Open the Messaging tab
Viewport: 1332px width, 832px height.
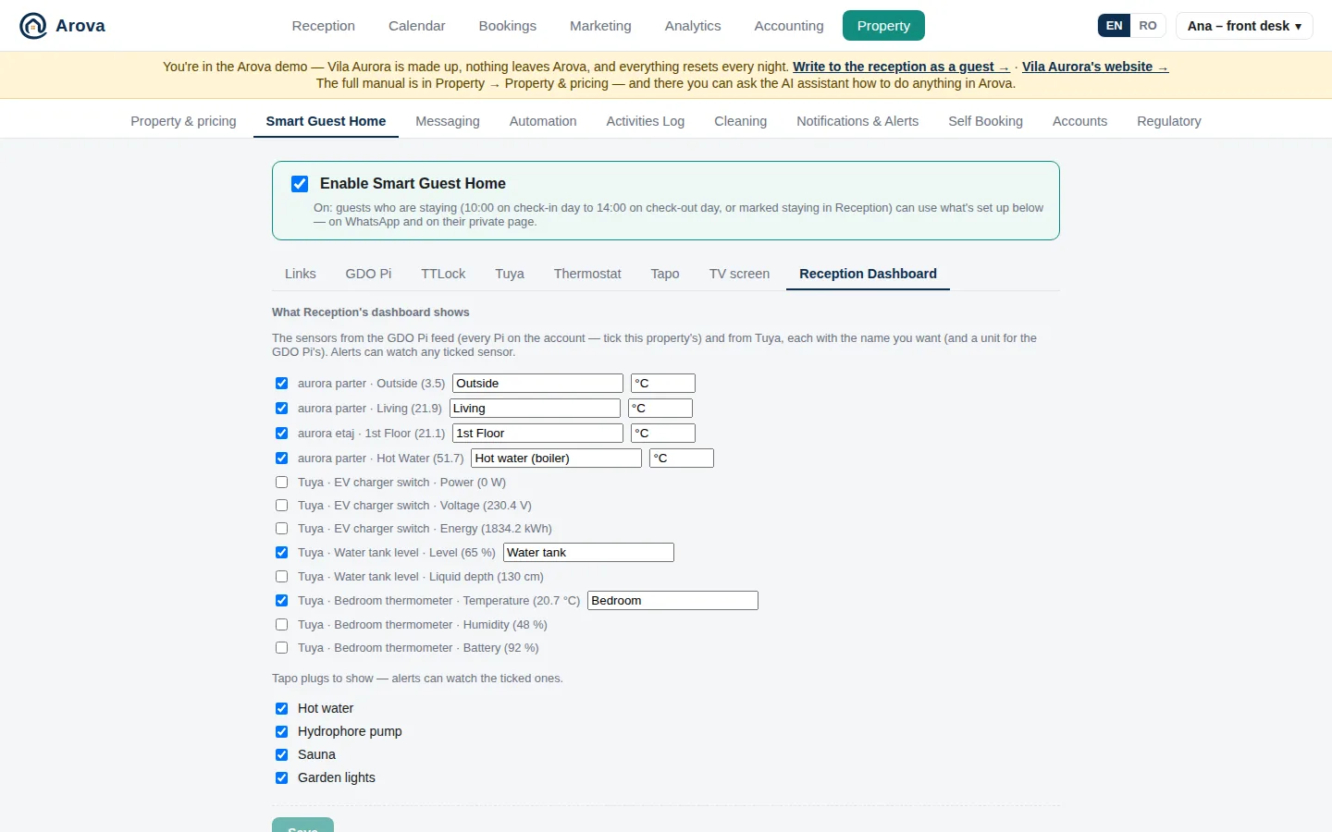click(448, 121)
